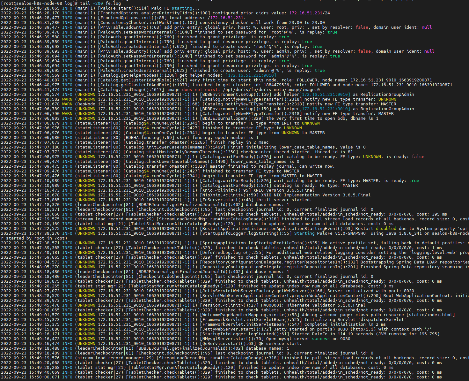Click the highlighted word 'disabled' in restart line
Viewport: 469px width, 381px height.
[x=386, y=228]
